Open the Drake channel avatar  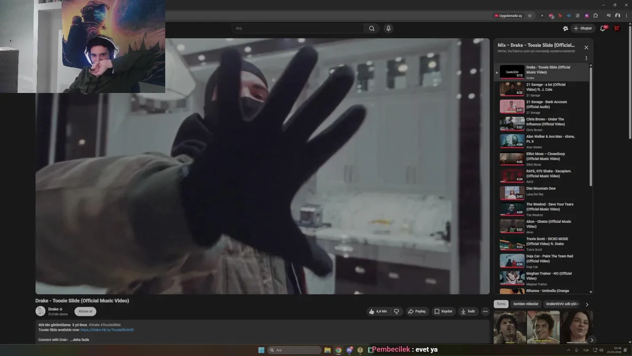pyautogui.click(x=40, y=311)
